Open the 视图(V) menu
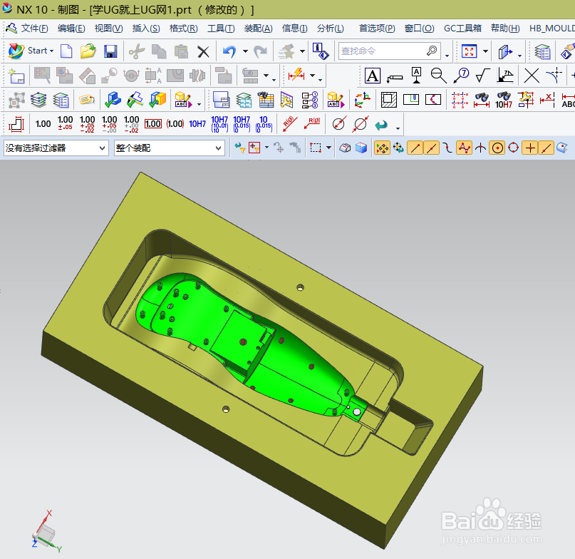 coord(108,29)
